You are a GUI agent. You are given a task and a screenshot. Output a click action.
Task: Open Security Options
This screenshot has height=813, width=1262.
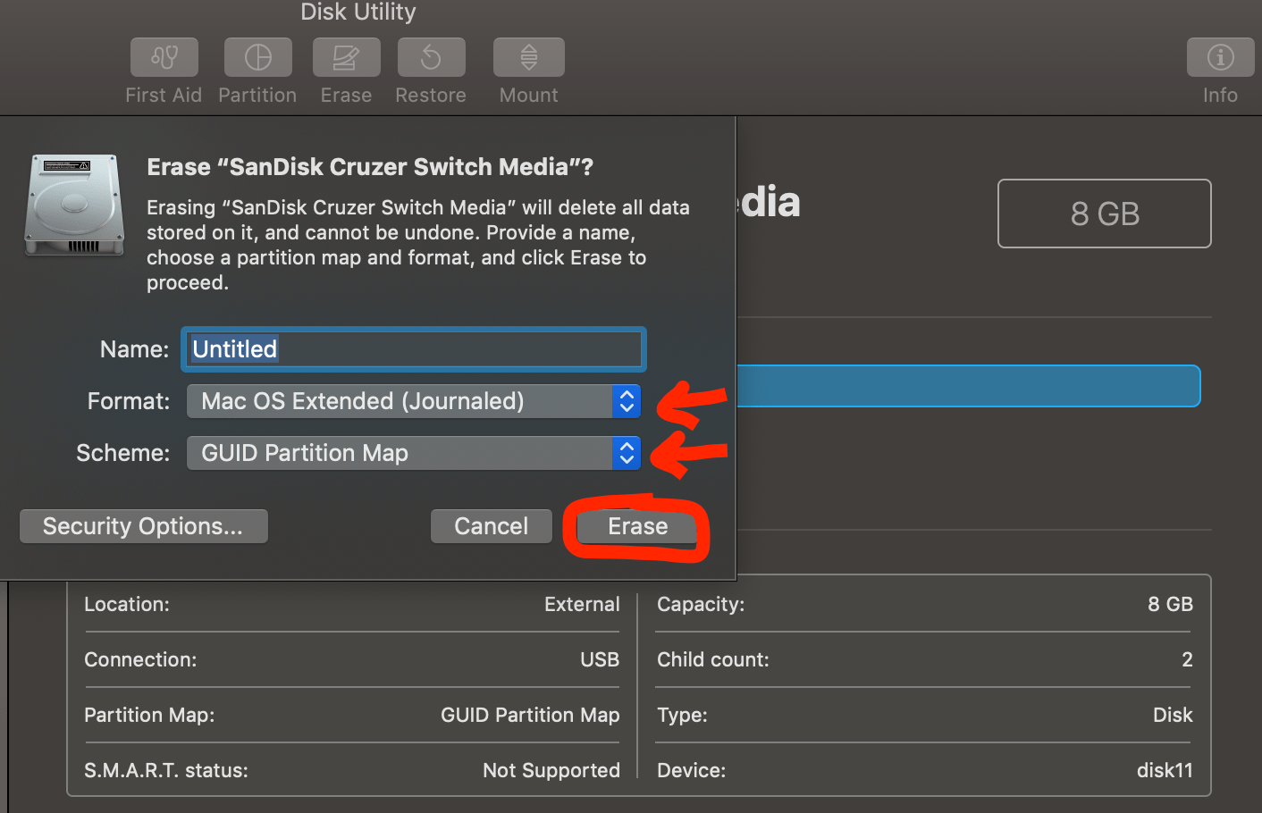(143, 526)
